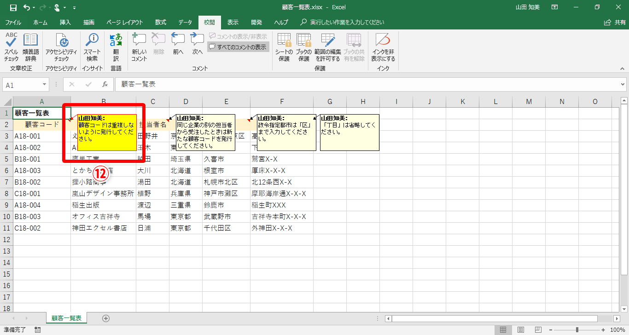The width and height of the screenshot is (629, 335).
Task: Click the touch/mouse mode icon
Action: tap(57, 7)
